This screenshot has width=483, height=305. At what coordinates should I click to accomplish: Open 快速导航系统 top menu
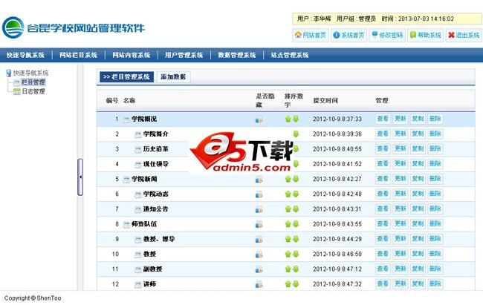tap(25, 55)
